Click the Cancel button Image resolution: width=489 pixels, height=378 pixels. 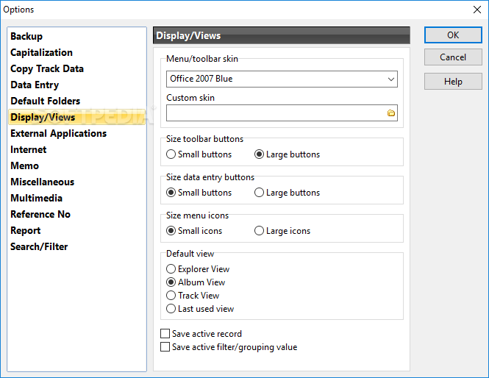[x=453, y=57]
